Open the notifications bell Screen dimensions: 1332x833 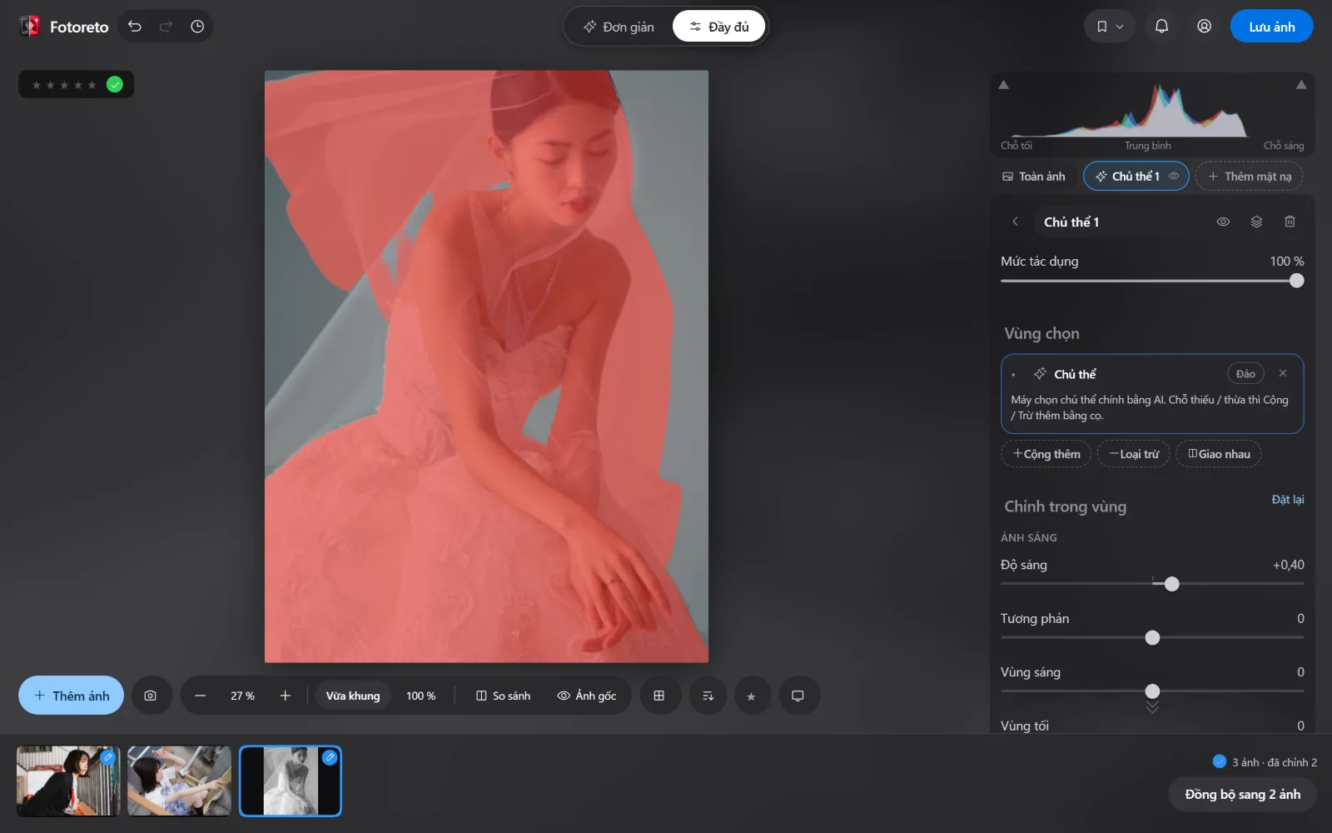[1161, 27]
